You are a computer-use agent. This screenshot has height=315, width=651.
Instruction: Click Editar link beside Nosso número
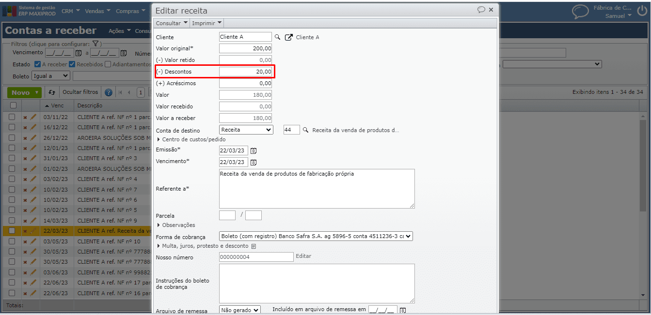[303, 256]
